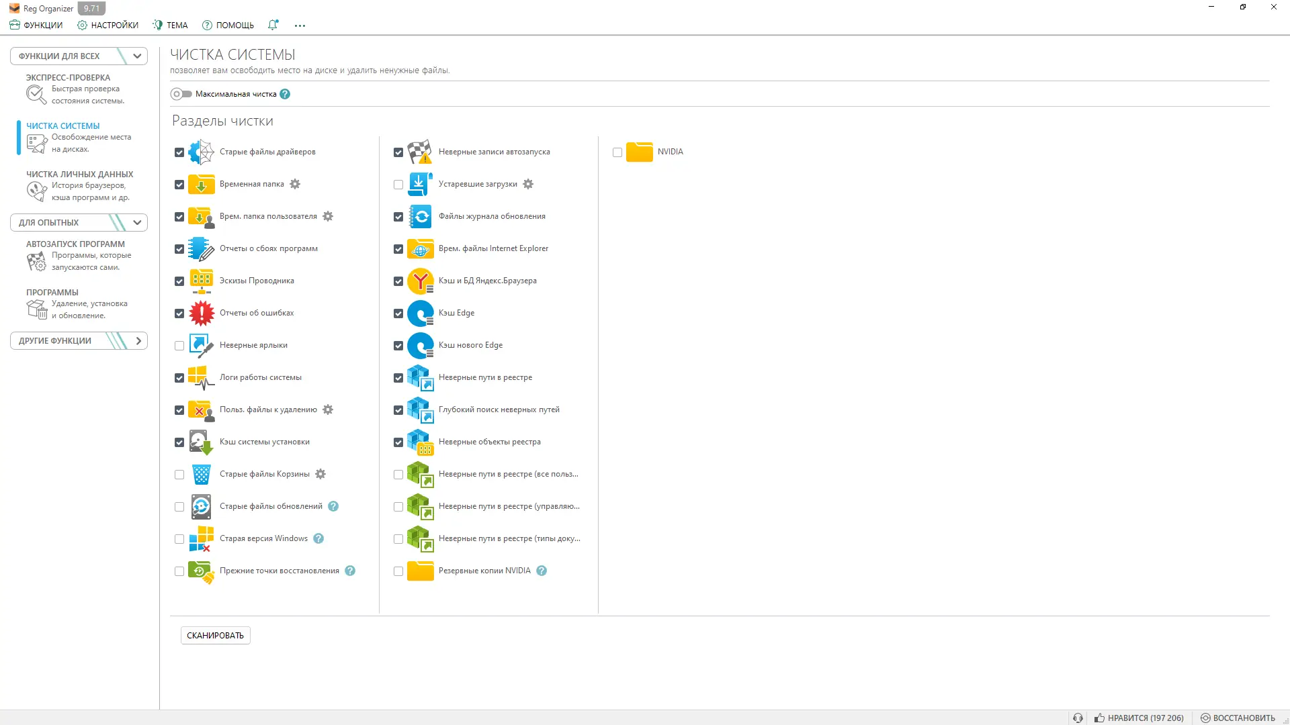Image resolution: width=1290 pixels, height=725 pixels.
Task: Enable the Максимальная чистка toggle switch
Action: coord(181,94)
